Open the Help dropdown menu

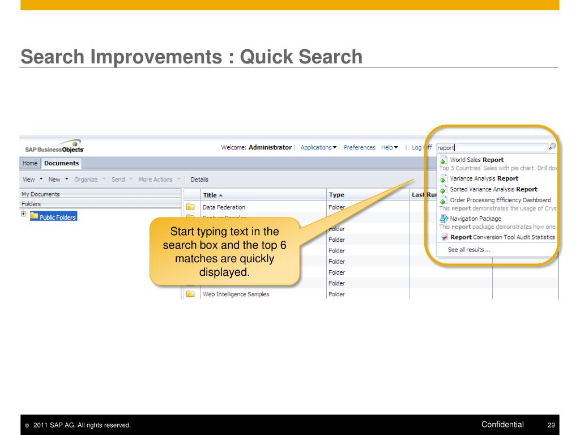390,147
